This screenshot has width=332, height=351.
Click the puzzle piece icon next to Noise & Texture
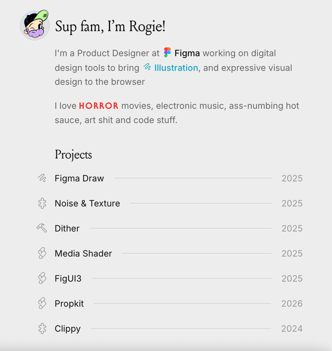42,203
